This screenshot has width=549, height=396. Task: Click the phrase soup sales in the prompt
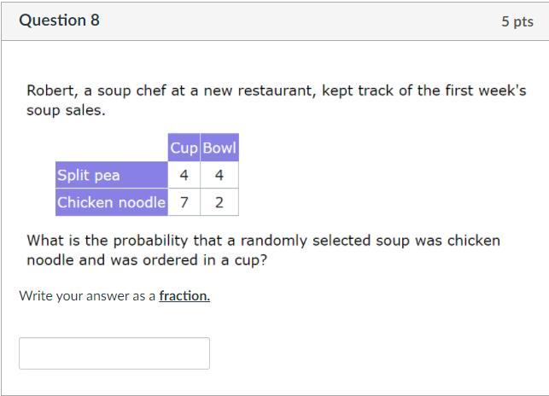[66, 110]
